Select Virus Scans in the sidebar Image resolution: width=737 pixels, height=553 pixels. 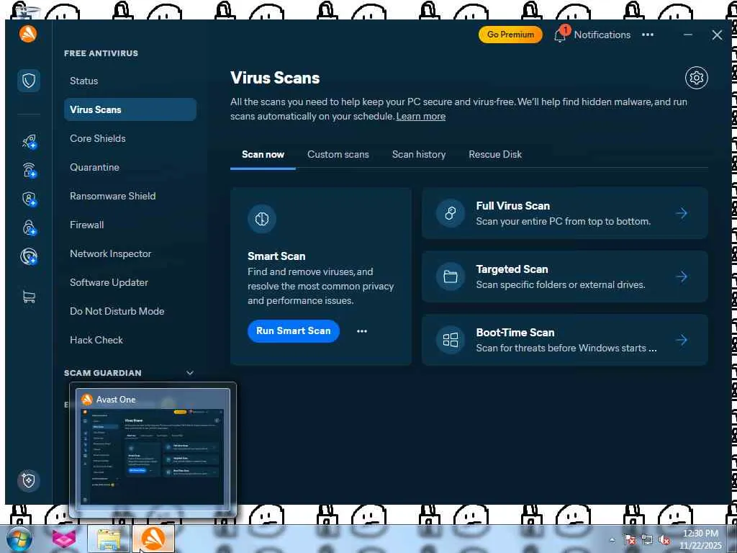[x=130, y=109]
